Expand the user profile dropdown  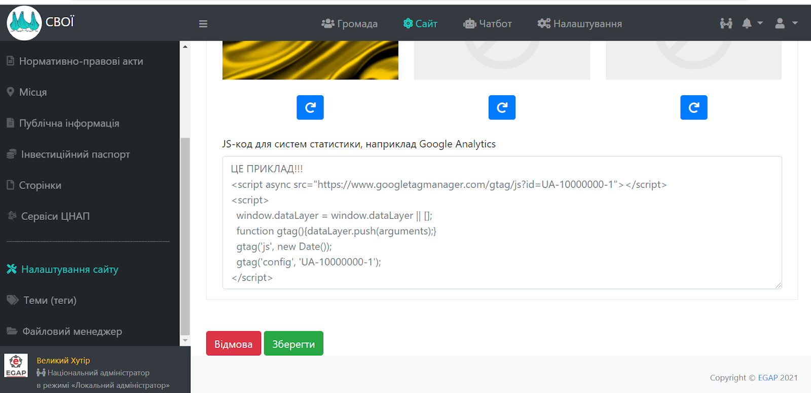tap(786, 23)
